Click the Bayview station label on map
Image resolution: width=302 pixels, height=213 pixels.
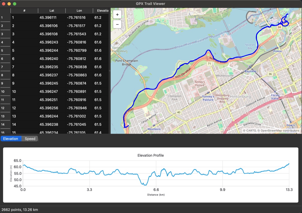(250, 71)
